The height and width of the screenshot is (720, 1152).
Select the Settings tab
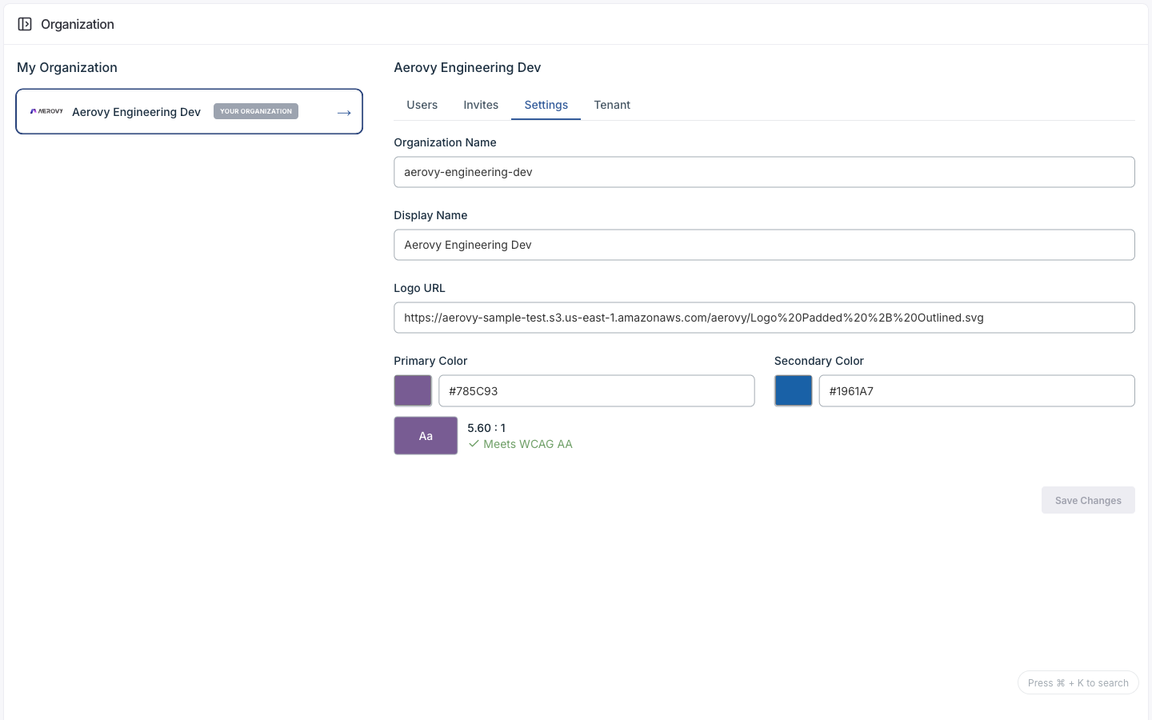[x=546, y=105]
